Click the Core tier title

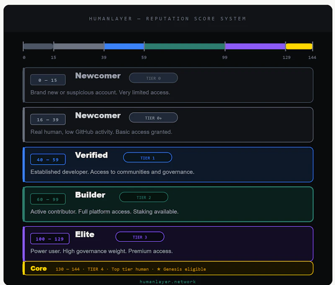tap(39, 268)
